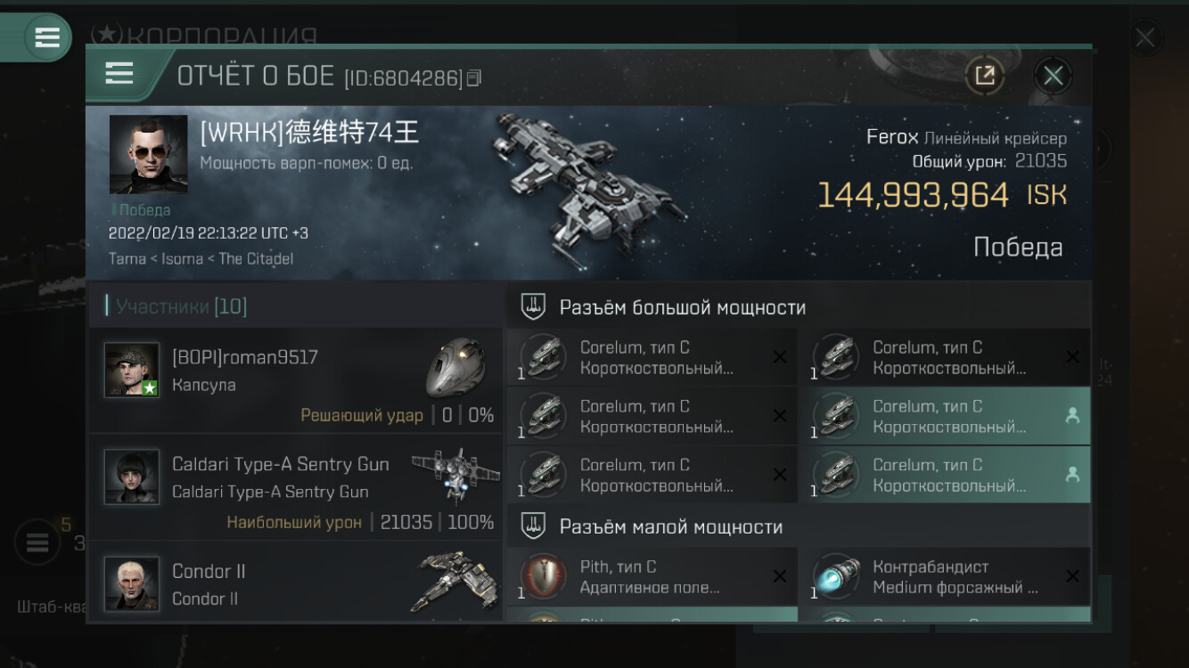
Task: Toggle the X mark on Medium afterburner module
Action: (x=1072, y=576)
